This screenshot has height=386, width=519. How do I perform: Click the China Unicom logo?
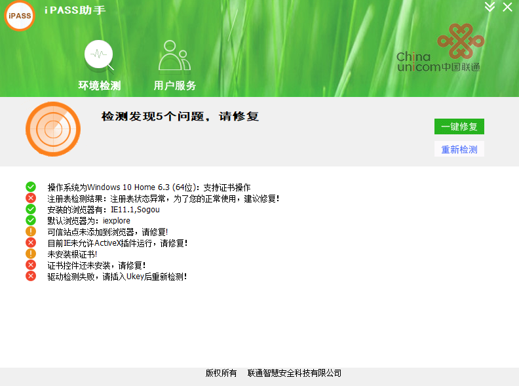click(439, 49)
